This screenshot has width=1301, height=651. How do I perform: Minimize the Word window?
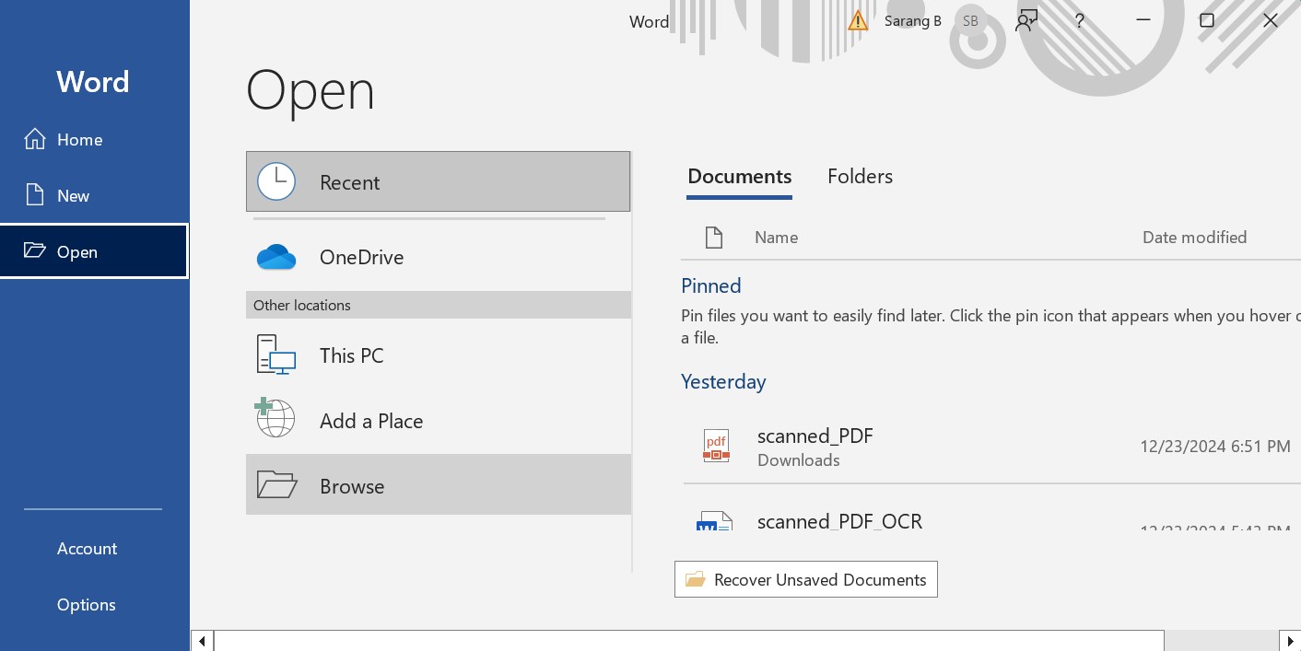[x=1143, y=20]
